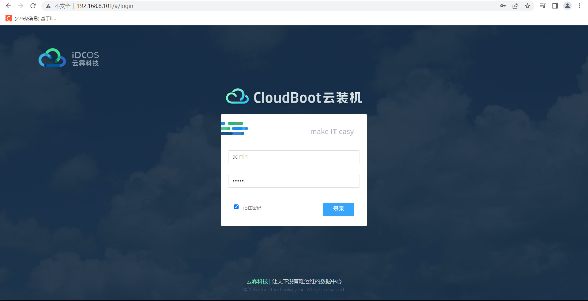
Task: Click the 'make IT easy' slogan
Action: tap(332, 132)
